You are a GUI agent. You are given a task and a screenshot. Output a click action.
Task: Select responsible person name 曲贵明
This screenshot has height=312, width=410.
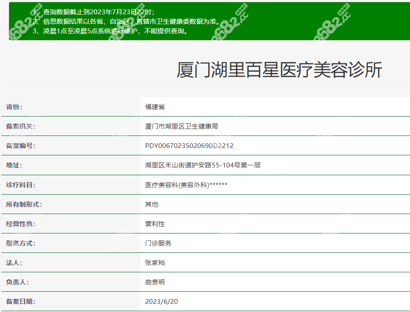(x=155, y=282)
